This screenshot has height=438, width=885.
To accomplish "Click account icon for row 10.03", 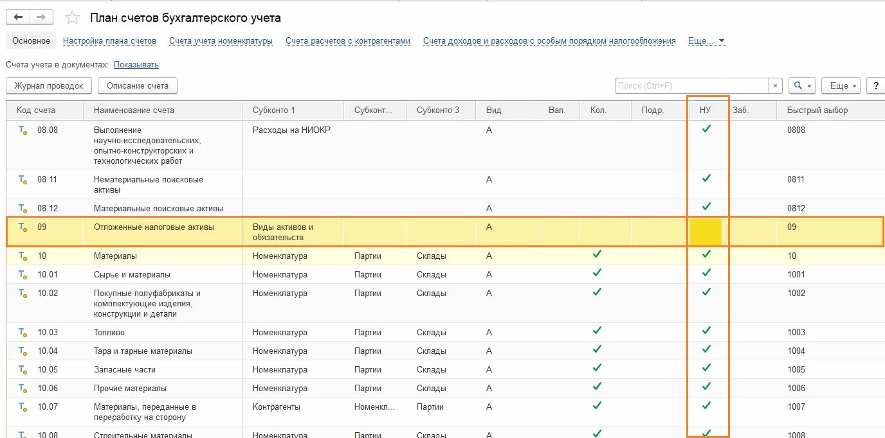I will coord(23,332).
